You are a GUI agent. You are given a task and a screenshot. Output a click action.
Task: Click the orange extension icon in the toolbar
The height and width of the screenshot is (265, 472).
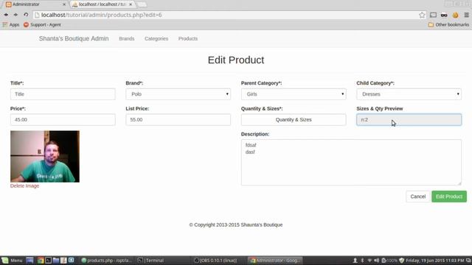coord(456,15)
